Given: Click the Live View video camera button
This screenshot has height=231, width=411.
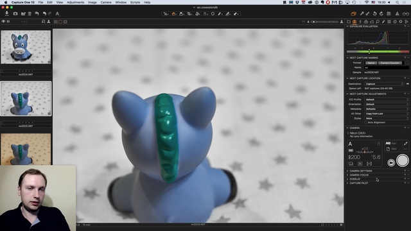Looking at the screenshot, I should pyautogui.click(x=391, y=162).
